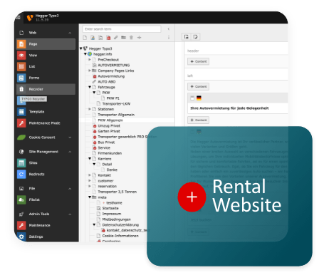Image resolution: width=319 pixels, height=275 pixels.
Task: Expand the FreCheckout tree node
Action: pos(90,60)
